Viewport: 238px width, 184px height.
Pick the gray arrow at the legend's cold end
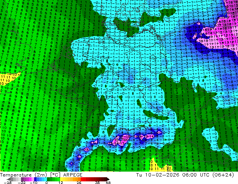point(9,179)
